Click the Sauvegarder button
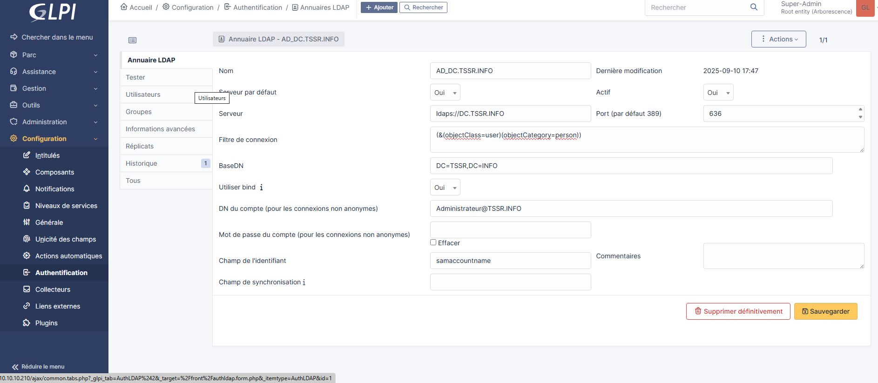This screenshot has width=878, height=383. pos(825,311)
